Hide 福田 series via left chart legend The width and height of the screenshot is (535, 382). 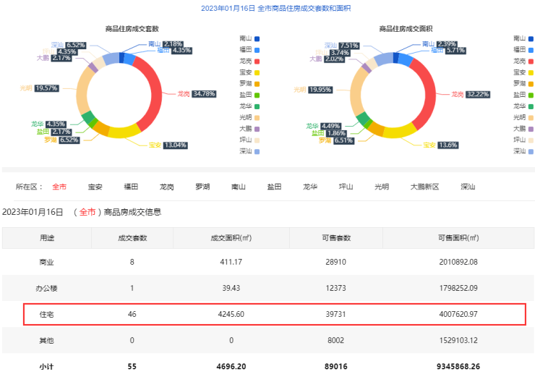point(257,50)
